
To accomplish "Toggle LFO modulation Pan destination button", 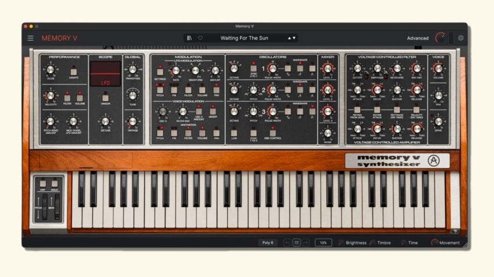I will 216,90.
